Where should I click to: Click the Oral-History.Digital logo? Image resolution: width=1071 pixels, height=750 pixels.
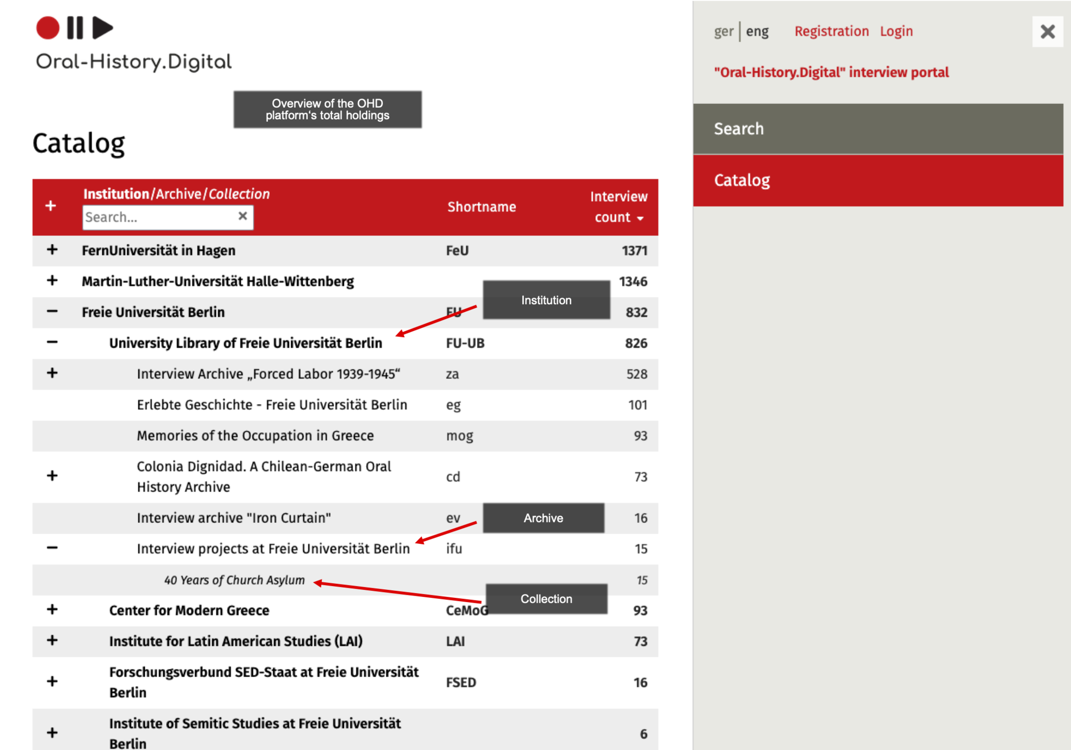point(133,44)
